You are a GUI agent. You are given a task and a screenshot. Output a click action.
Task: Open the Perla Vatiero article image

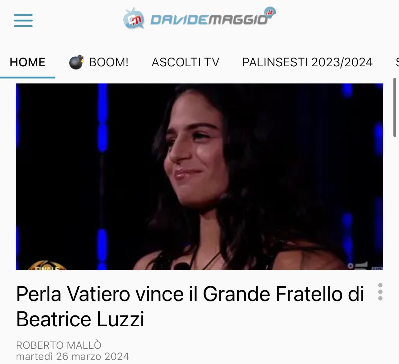pos(199,177)
